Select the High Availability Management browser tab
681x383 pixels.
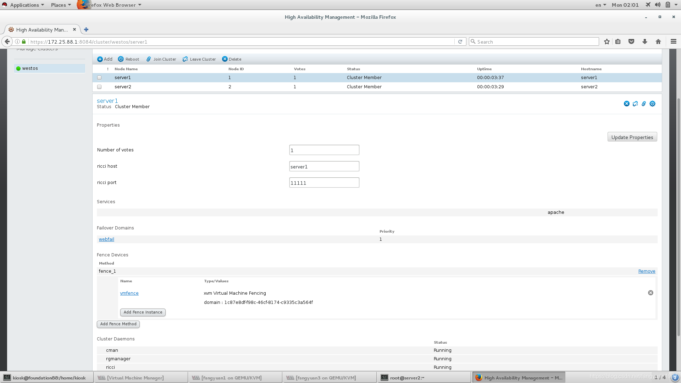(x=42, y=30)
